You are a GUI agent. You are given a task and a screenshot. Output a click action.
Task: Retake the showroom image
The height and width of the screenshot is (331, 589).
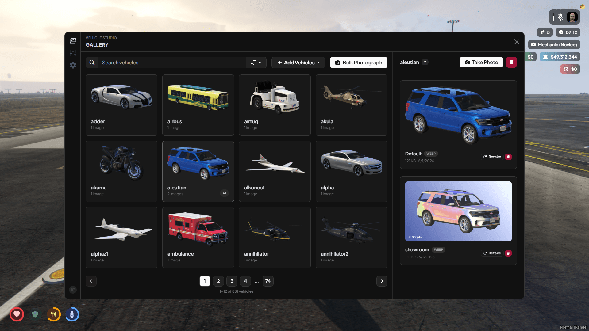pyautogui.click(x=492, y=253)
